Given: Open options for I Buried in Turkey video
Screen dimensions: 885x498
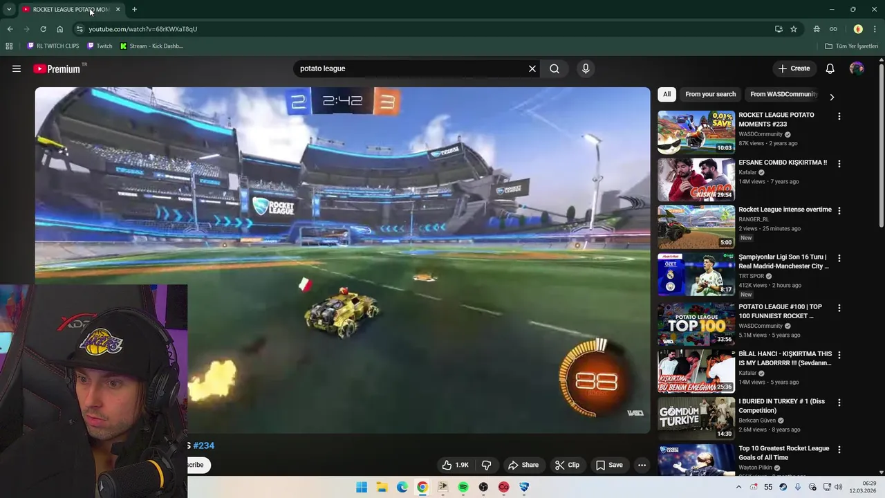Looking at the screenshot, I should click(x=839, y=403).
